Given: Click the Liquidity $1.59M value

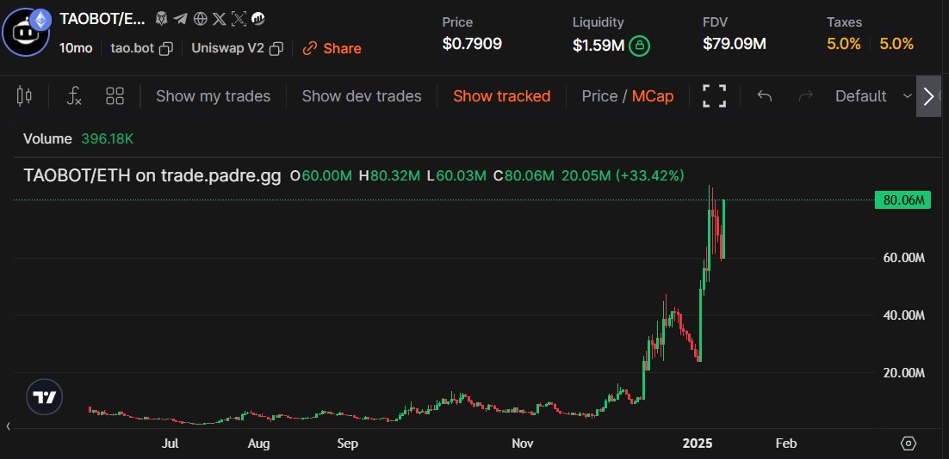Looking at the screenshot, I should [598, 46].
